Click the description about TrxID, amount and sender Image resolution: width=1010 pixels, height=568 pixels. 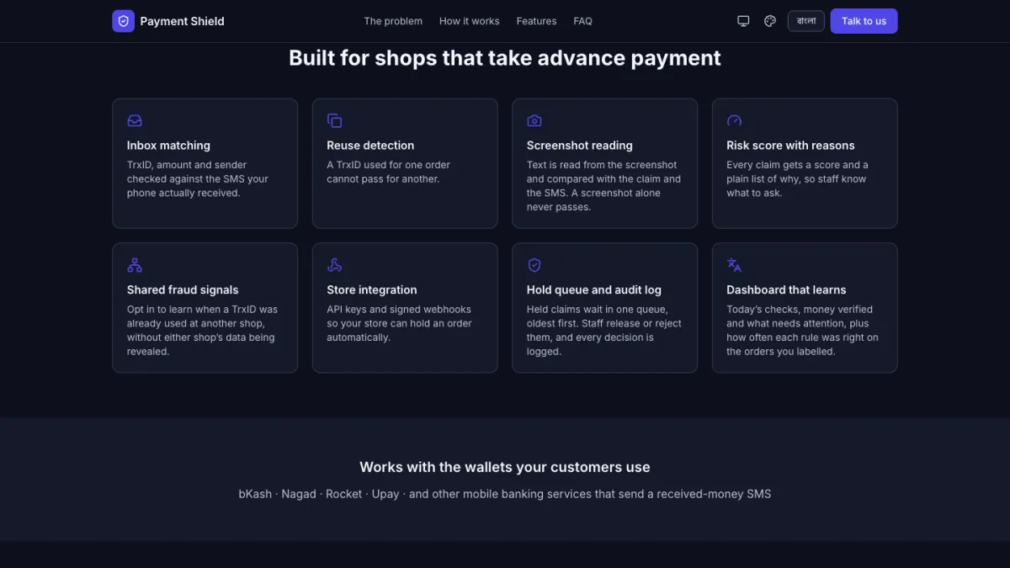tap(198, 179)
